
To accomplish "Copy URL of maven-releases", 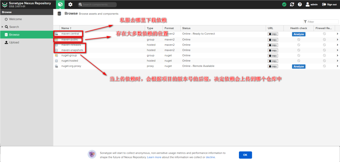I will (x=273, y=45).
